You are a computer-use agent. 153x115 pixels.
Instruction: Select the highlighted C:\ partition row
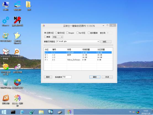(78, 52)
